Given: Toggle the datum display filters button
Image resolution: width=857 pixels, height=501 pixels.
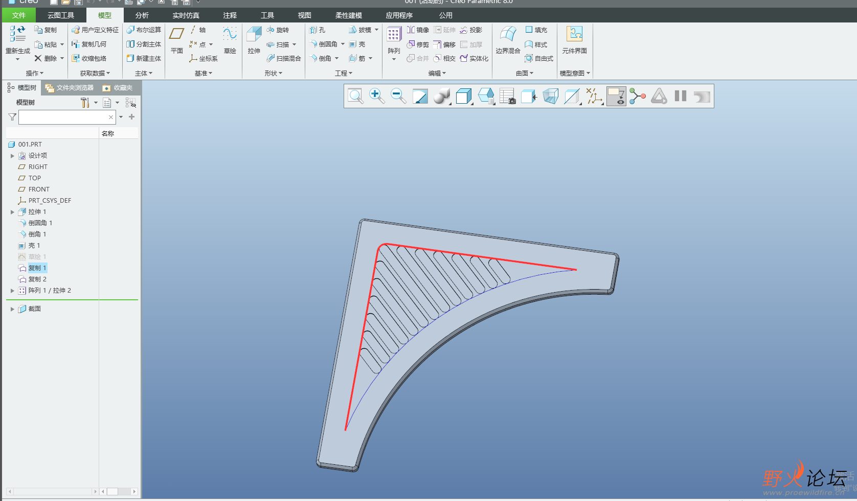Looking at the screenshot, I should [594, 96].
